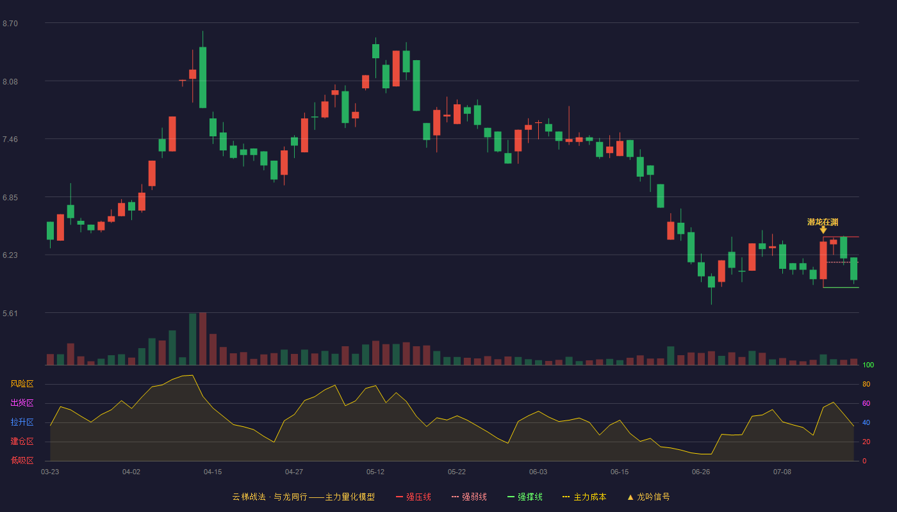Click the 潜龙在渊 signal marker
Image resolution: width=897 pixels, height=512 pixels.
point(823,225)
